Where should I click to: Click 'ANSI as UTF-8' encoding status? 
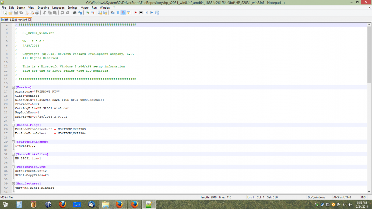342,197
